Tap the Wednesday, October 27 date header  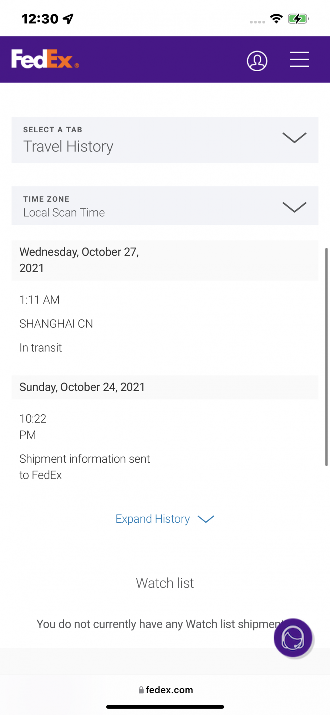[x=79, y=260]
